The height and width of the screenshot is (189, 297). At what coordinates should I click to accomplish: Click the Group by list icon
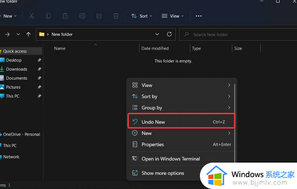point(135,107)
